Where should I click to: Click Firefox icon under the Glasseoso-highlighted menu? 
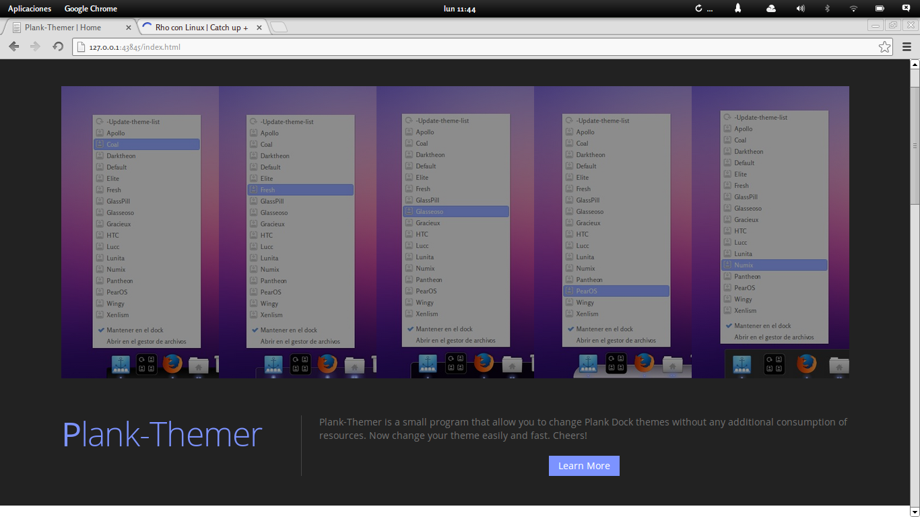tap(484, 363)
